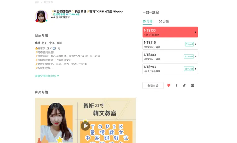Click the 639 堂韓文課完成 lesson count
The height and width of the screenshot is (143, 237).
61,17
